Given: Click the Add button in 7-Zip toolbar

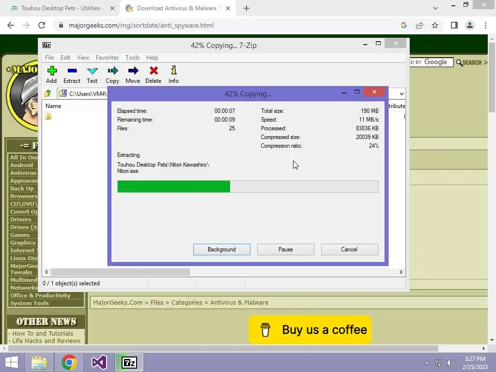Looking at the screenshot, I should pos(51,75).
